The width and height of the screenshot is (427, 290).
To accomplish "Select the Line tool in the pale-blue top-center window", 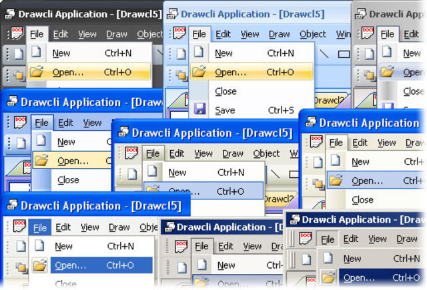I will point(324,54).
